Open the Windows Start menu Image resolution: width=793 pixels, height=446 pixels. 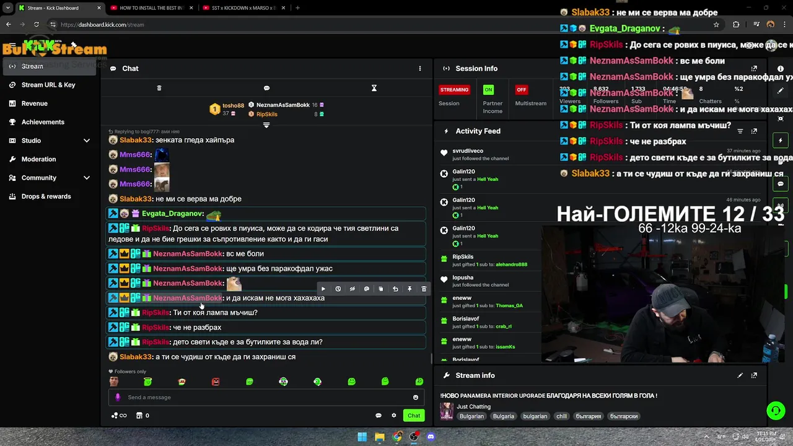click(362, 437)
